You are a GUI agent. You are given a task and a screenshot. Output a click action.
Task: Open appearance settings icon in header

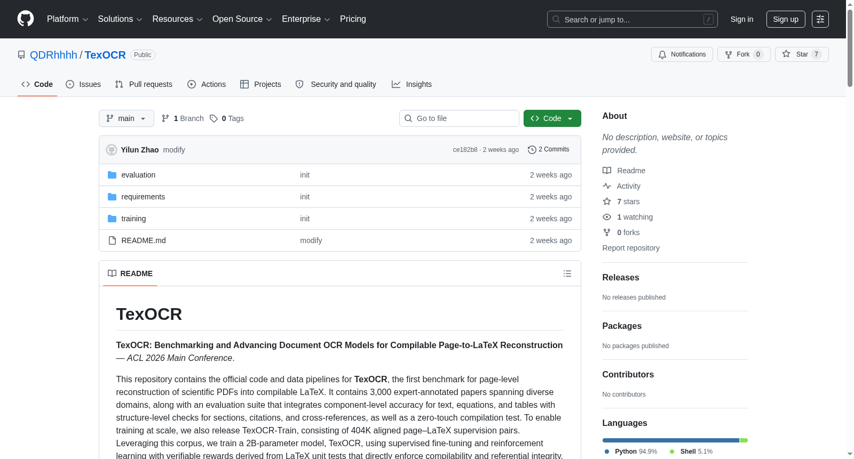tap(820, 19)
